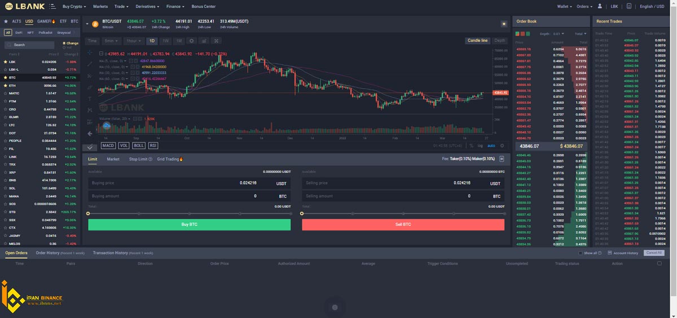677x318 pixels.
Task: Click the back arrow on chart sidebar
Action: pos(90,133)
